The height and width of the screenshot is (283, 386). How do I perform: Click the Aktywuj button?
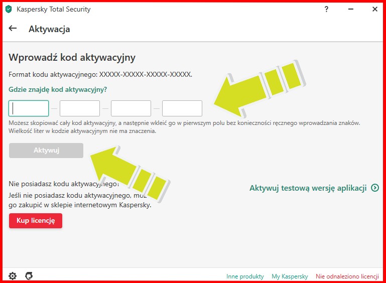(x=46, y=151)
